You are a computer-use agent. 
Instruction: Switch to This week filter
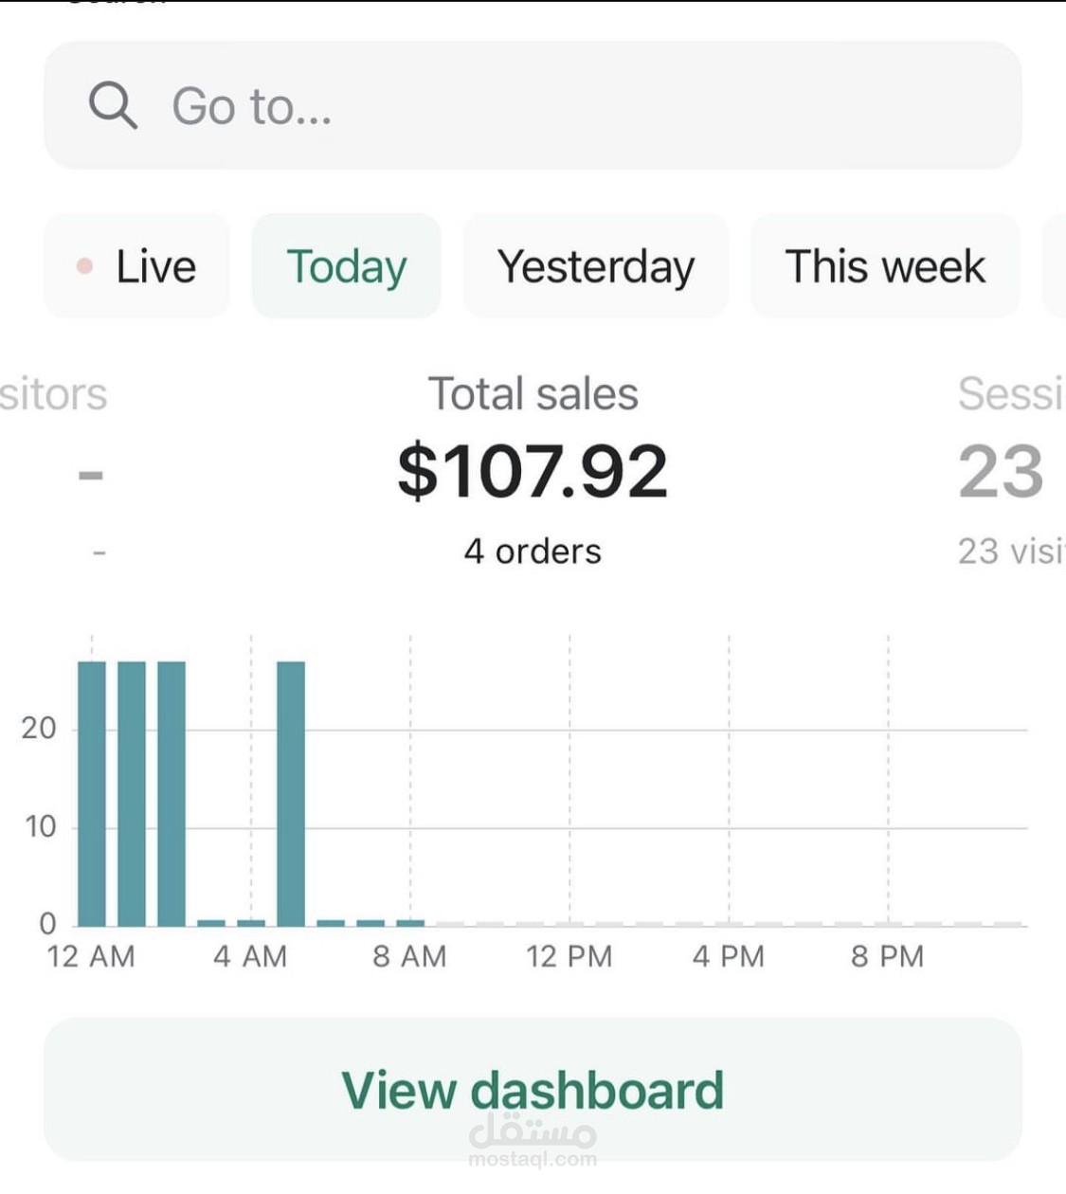(885, 266)
